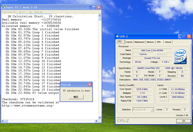Click the 1M Calculation Start line
The height and width of the screenshot is (132, 193).
tap(41, 16)
